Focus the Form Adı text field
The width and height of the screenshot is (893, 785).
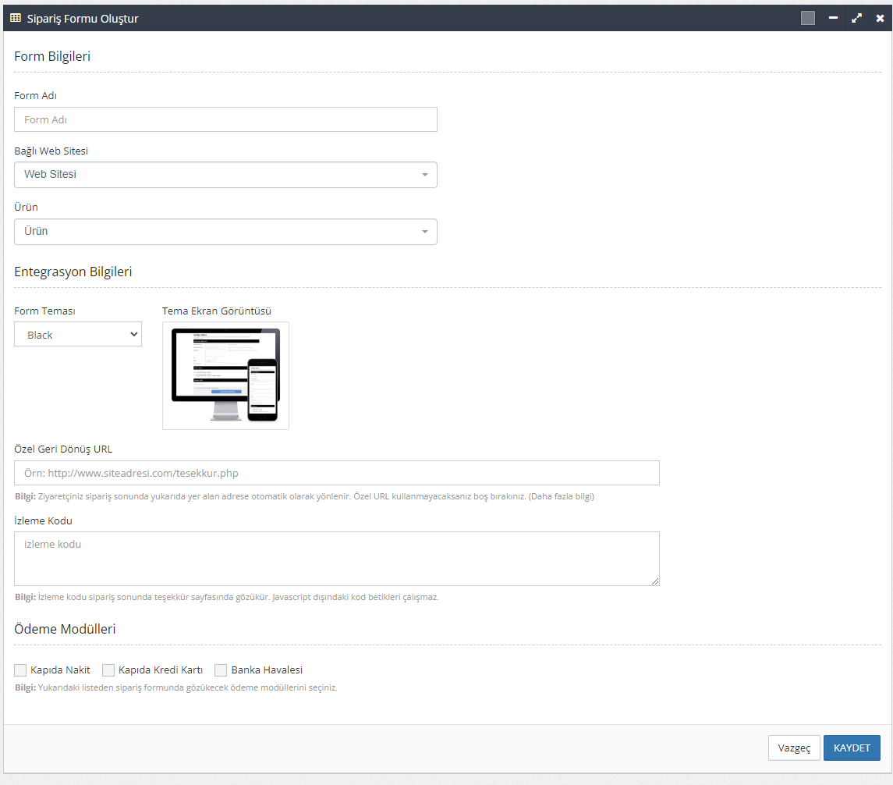coord(225,119)
